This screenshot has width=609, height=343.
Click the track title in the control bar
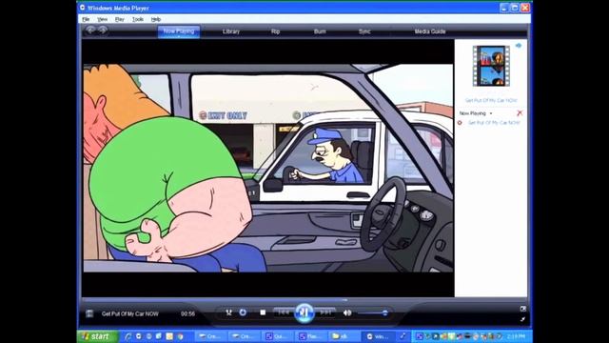coord(130,313)
